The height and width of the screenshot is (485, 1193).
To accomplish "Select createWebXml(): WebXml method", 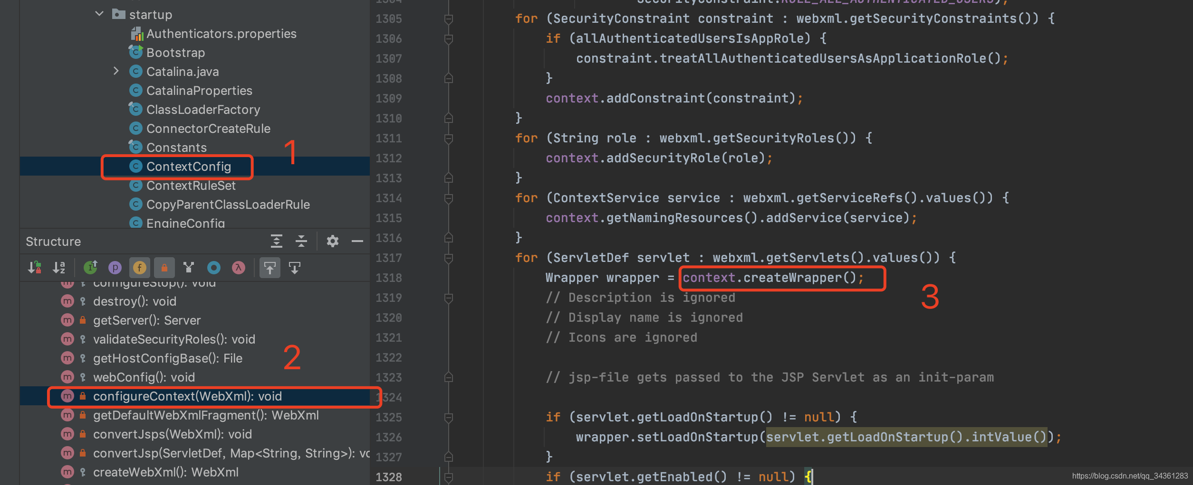I will pos(166,472).
